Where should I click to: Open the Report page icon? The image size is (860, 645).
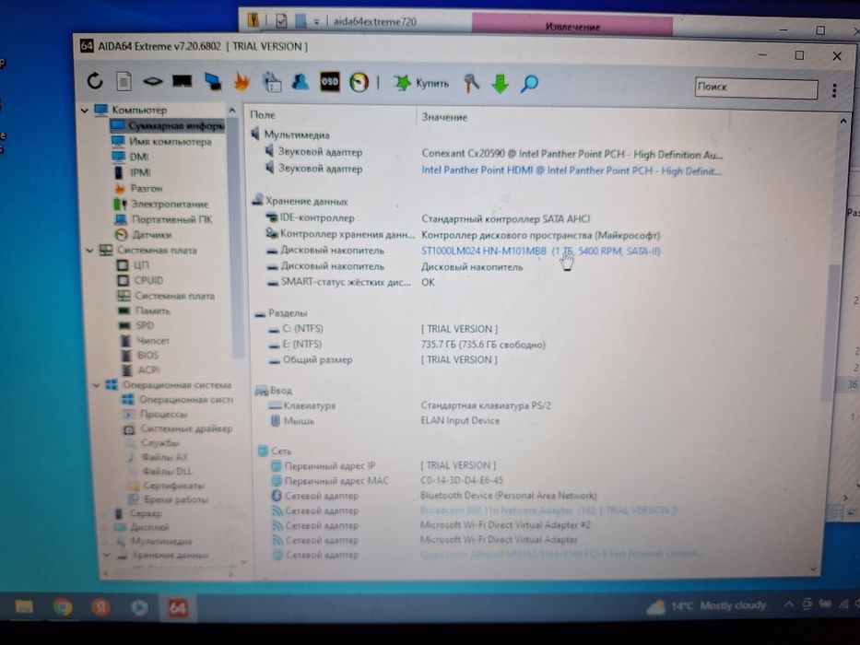click(124, 81)
